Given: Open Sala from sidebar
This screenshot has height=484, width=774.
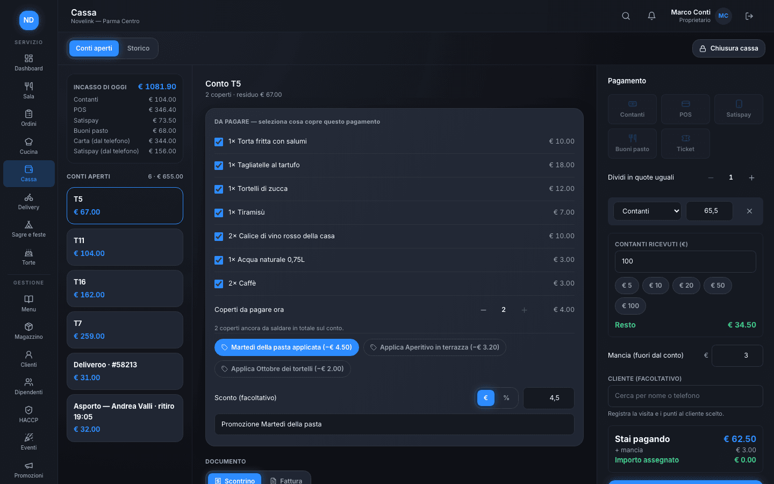Looking at the screenshot, I should (29, 90).
